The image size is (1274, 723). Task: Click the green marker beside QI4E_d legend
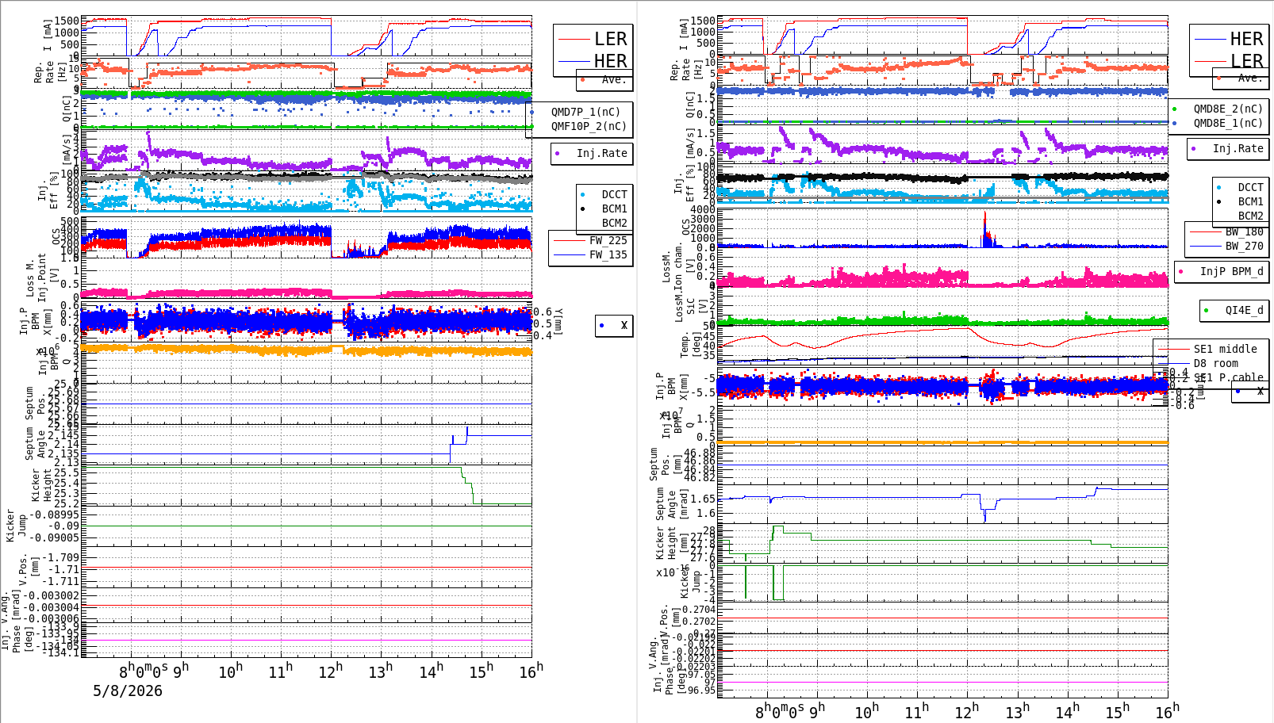point(1207,310)
